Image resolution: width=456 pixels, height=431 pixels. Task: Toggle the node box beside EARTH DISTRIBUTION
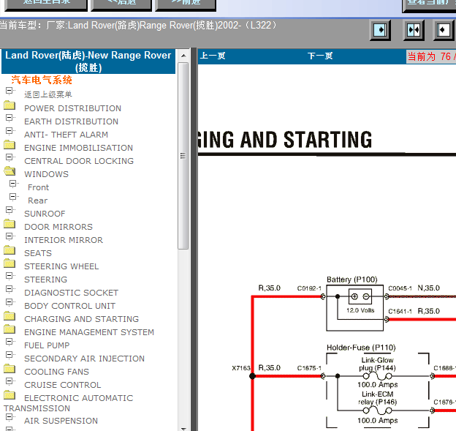(9, 118)
